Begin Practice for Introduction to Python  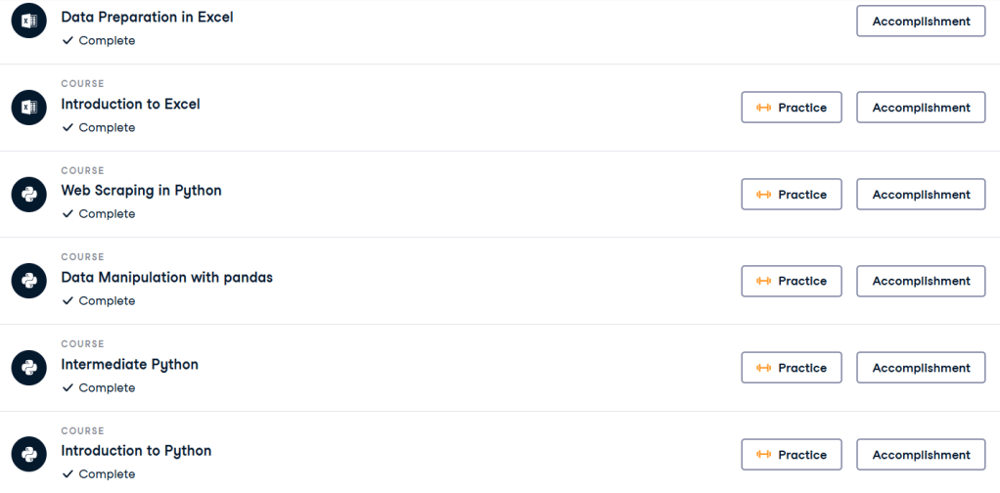791,455
